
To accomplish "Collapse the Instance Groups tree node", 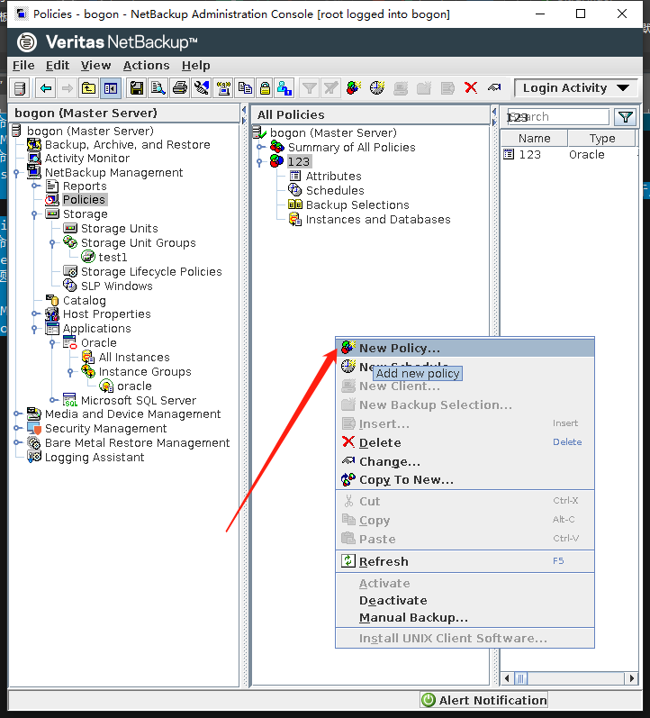I will coord(70,372).
